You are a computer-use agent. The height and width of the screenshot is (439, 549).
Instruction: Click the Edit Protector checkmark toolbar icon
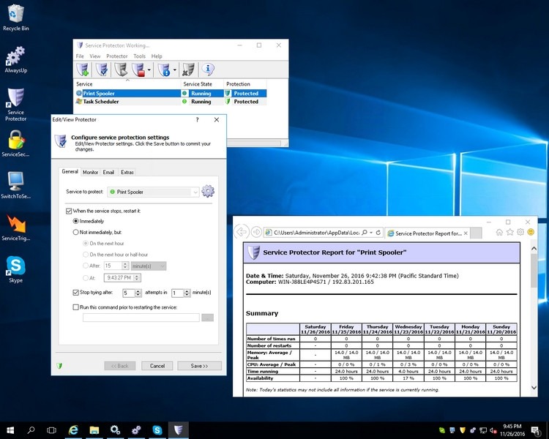(x=102, y=70)
